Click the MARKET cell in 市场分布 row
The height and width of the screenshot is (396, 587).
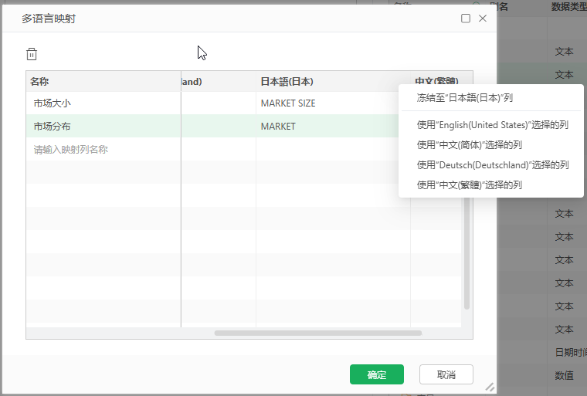coord(332,127)
